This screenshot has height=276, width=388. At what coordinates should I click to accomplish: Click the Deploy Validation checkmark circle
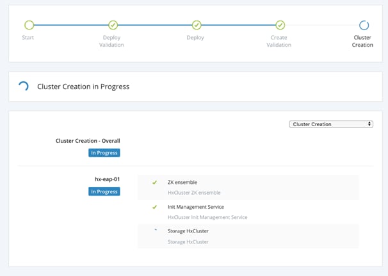click(113, 25)
